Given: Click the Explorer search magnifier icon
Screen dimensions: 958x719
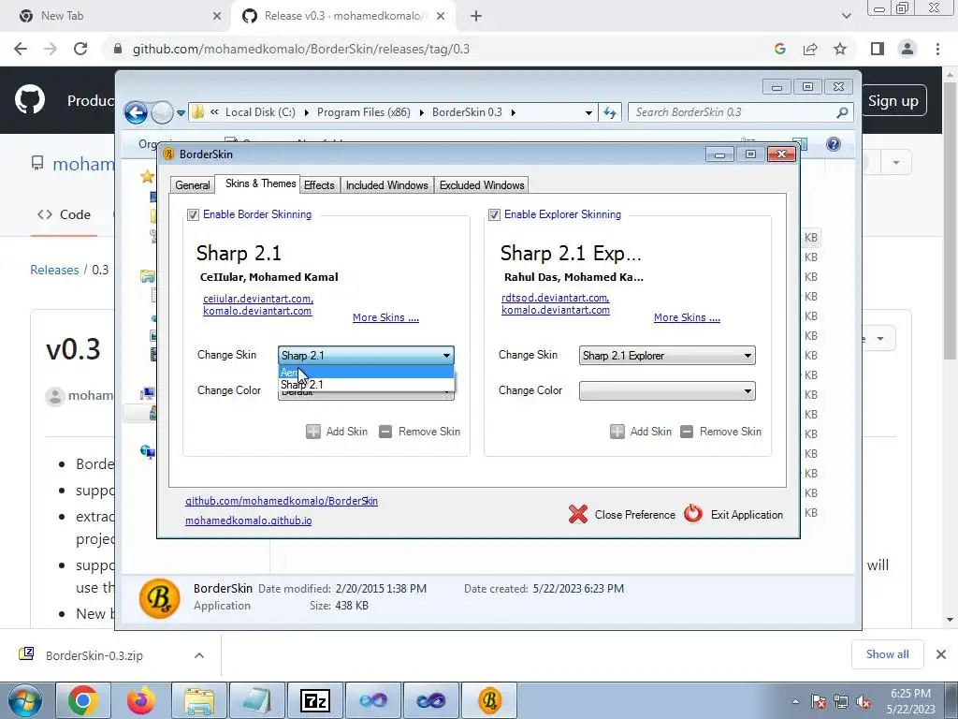Looking at the screenshot, I should click(x=842, y=112).
